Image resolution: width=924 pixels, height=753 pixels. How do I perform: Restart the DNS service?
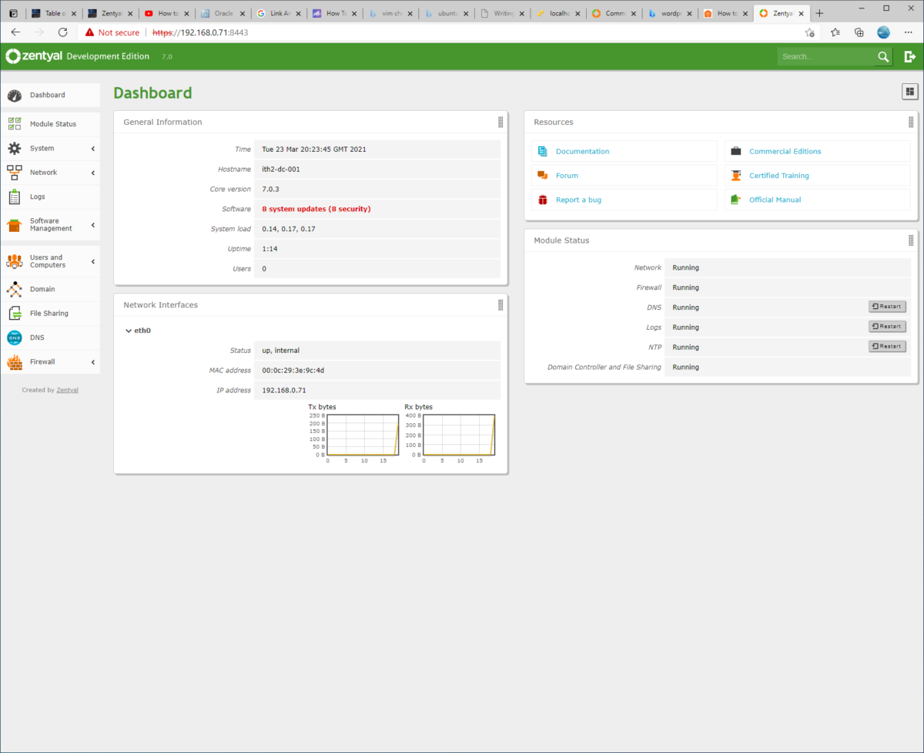tap(886, 306)
